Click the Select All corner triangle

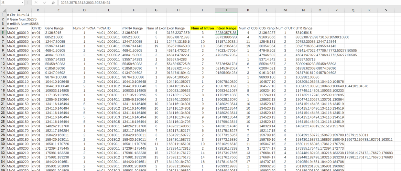click(x=3, y=10)
